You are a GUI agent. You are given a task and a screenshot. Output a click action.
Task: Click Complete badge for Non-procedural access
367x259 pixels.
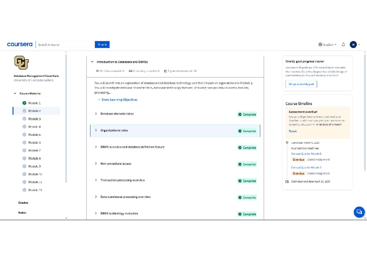click(247, 164)
